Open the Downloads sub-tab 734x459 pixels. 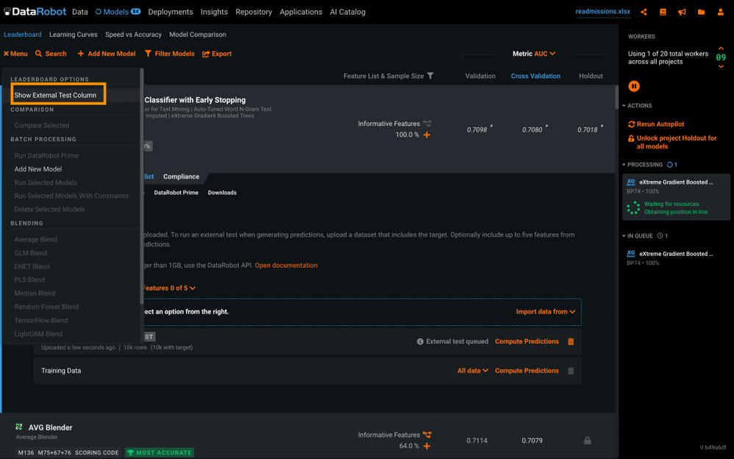point(222,193)
